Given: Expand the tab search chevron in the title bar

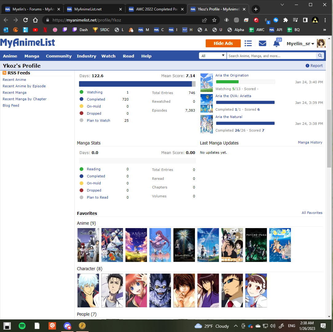Looking at the screenshot, I should coord(282,5).
